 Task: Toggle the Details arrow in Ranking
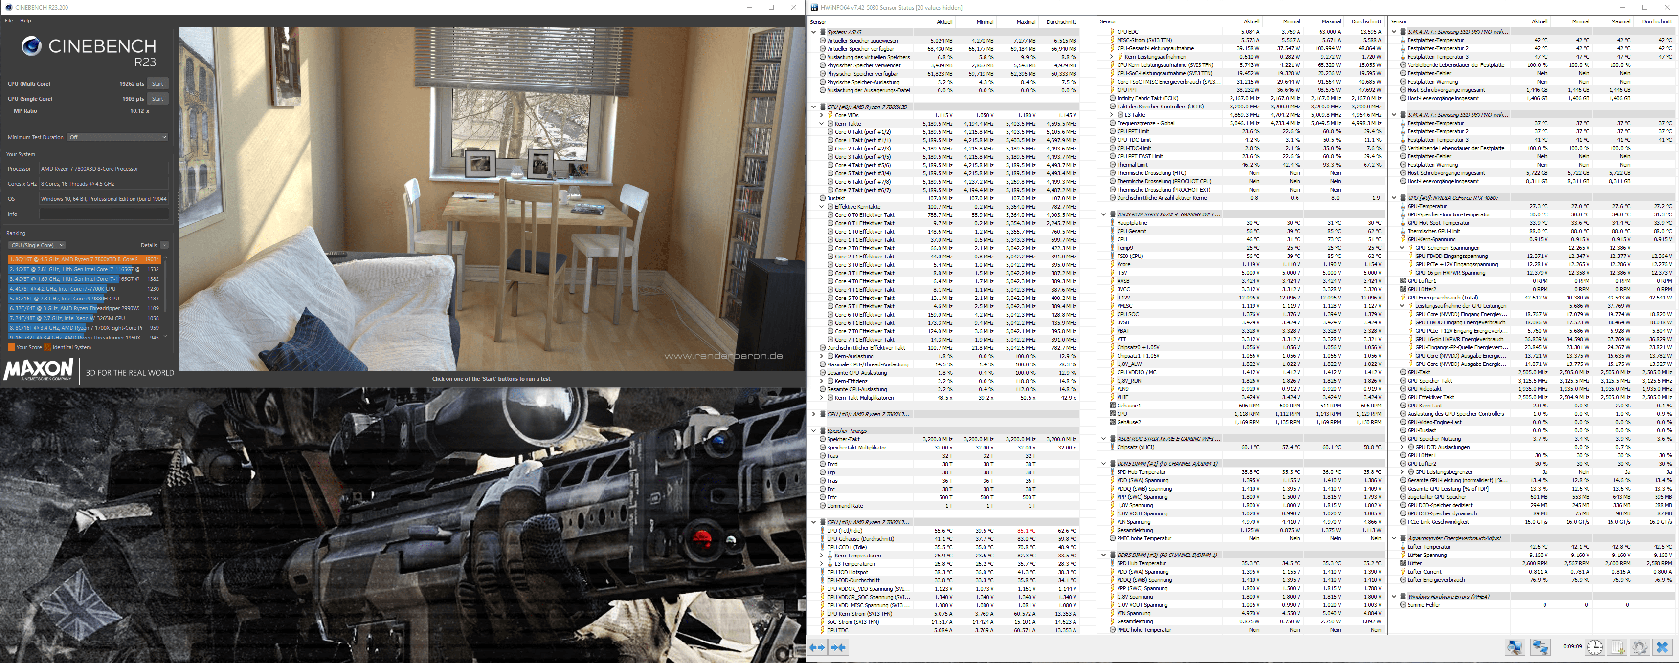[x=164, y=246]
